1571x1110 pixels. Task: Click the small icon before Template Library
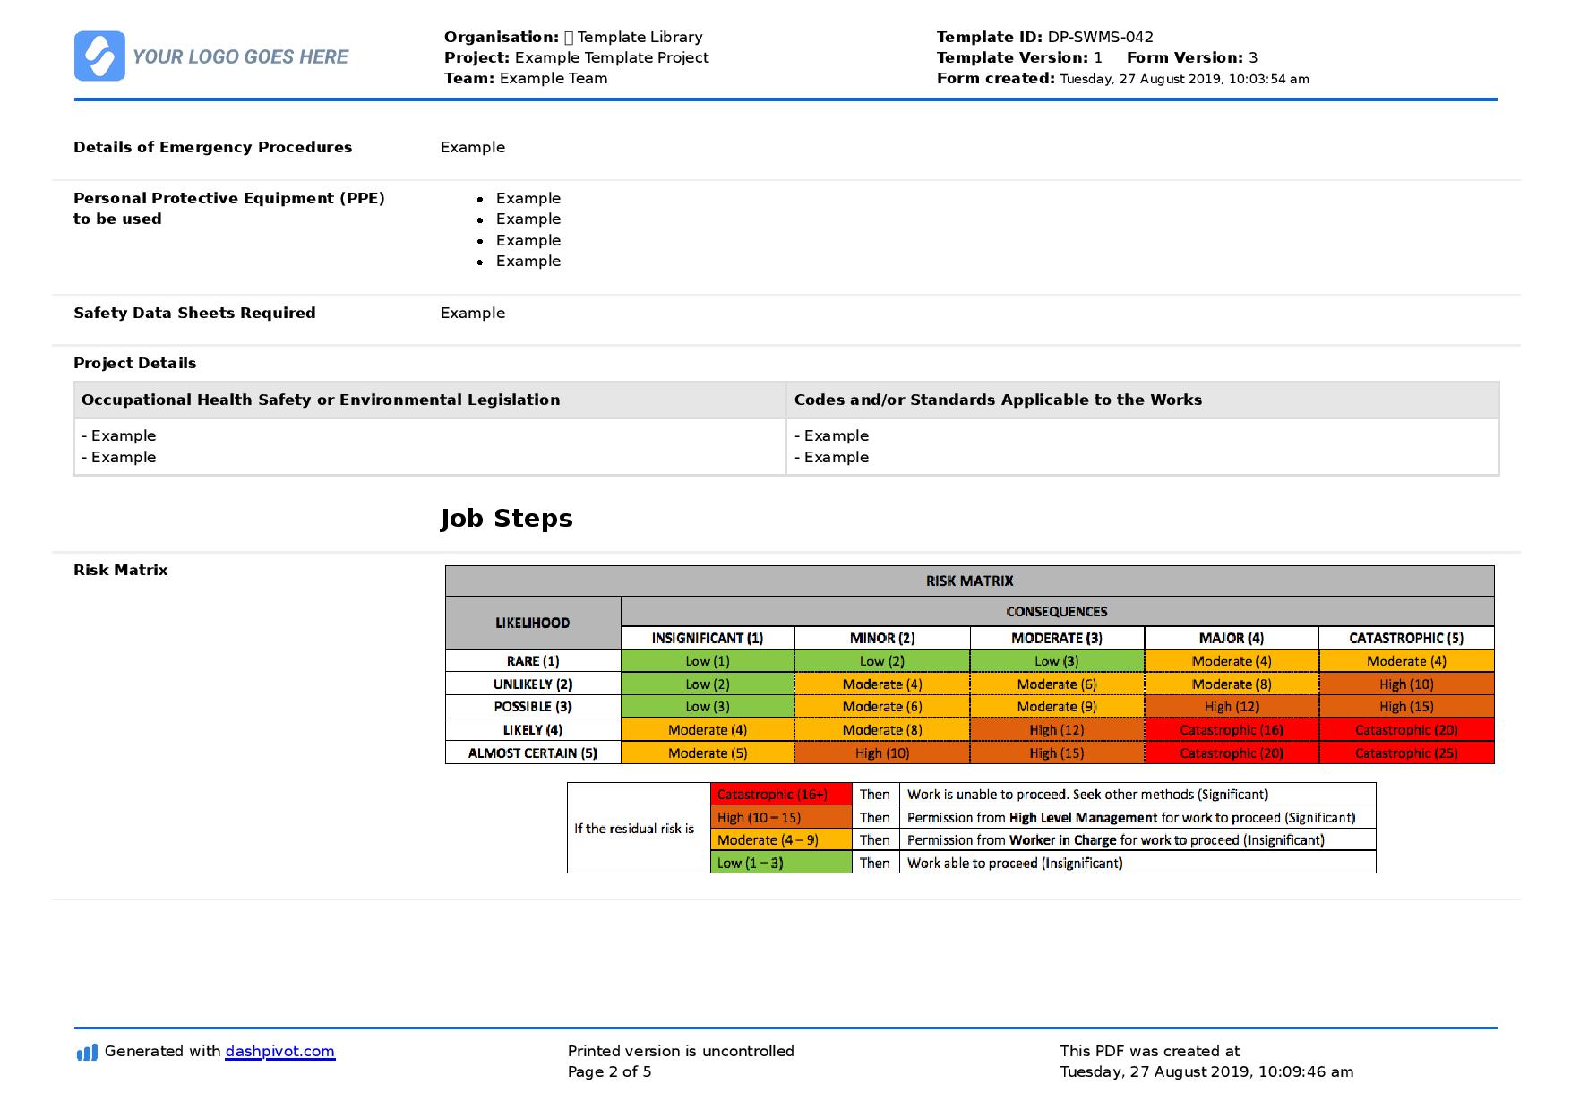[x=569, y=38]
